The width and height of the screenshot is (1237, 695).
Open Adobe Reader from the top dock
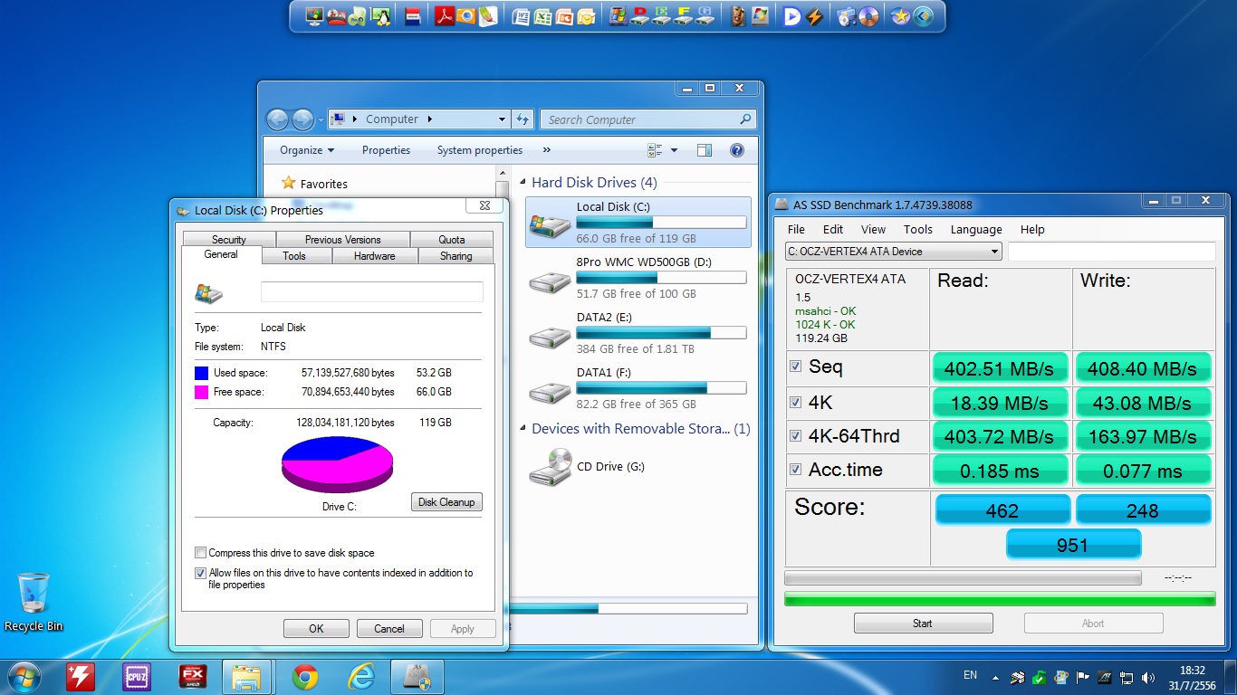444,16
